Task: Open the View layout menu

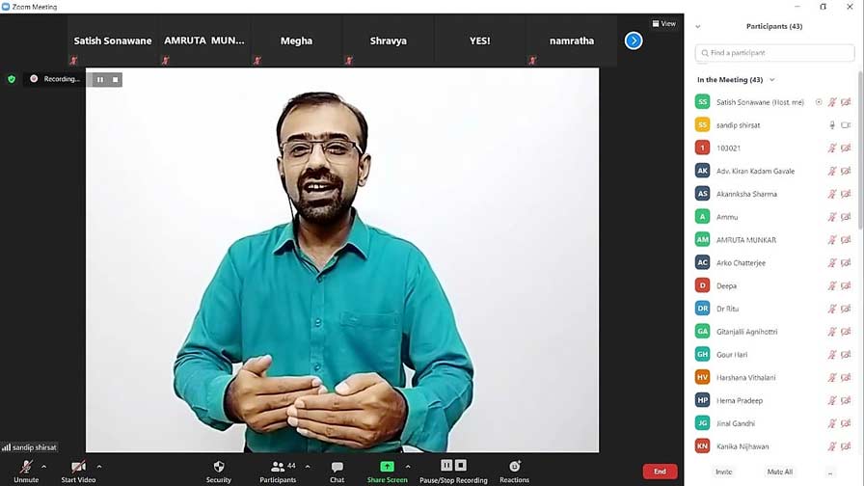Action: coord(663,23)
